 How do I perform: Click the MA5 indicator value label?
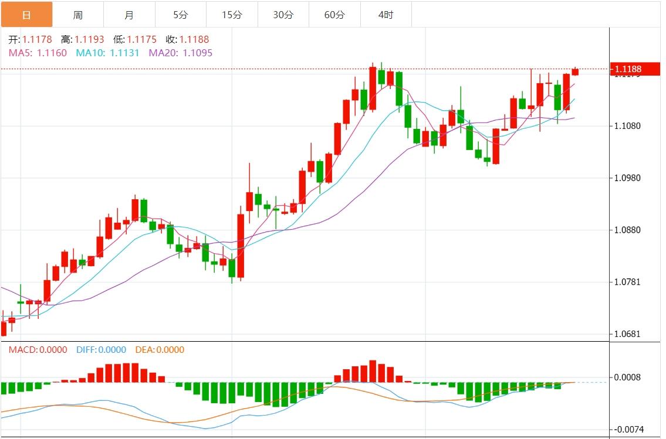coord(38,53)
